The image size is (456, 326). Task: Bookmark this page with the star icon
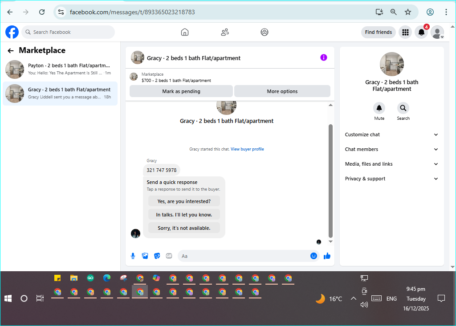pyautogui.click(x=408, y=12)
